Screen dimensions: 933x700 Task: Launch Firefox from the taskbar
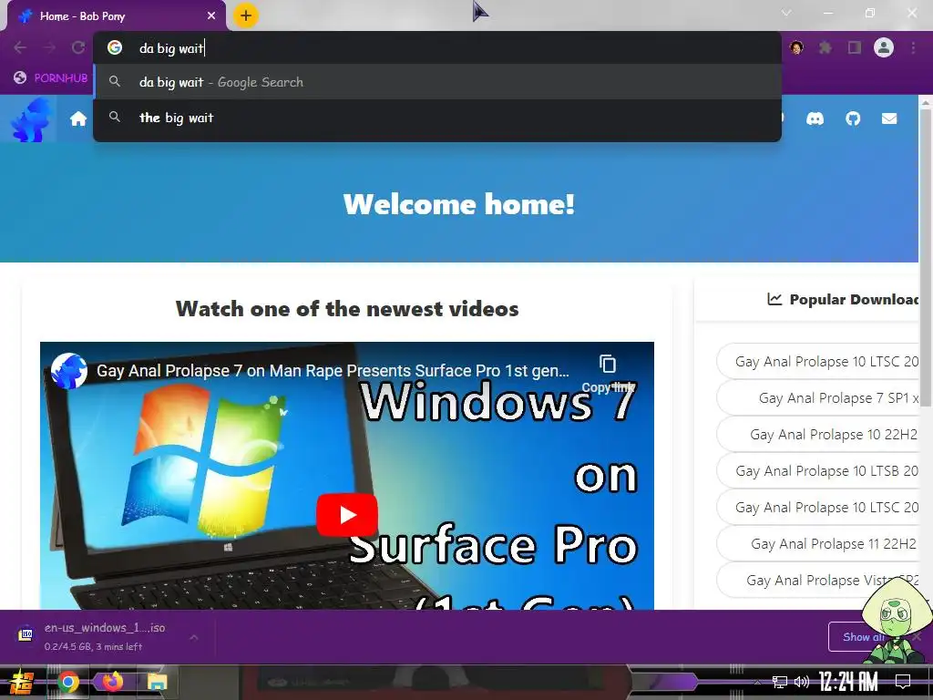pyautogui.click(x=112, y=681)
